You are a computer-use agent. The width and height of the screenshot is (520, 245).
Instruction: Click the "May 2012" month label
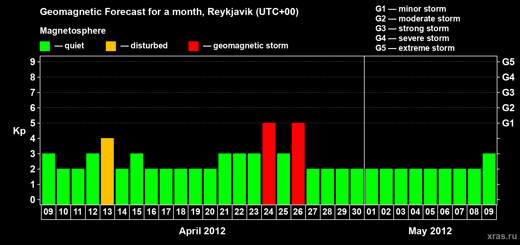click(430, 231)
